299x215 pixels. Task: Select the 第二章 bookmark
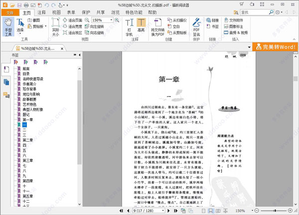click(x=27, y=140)
